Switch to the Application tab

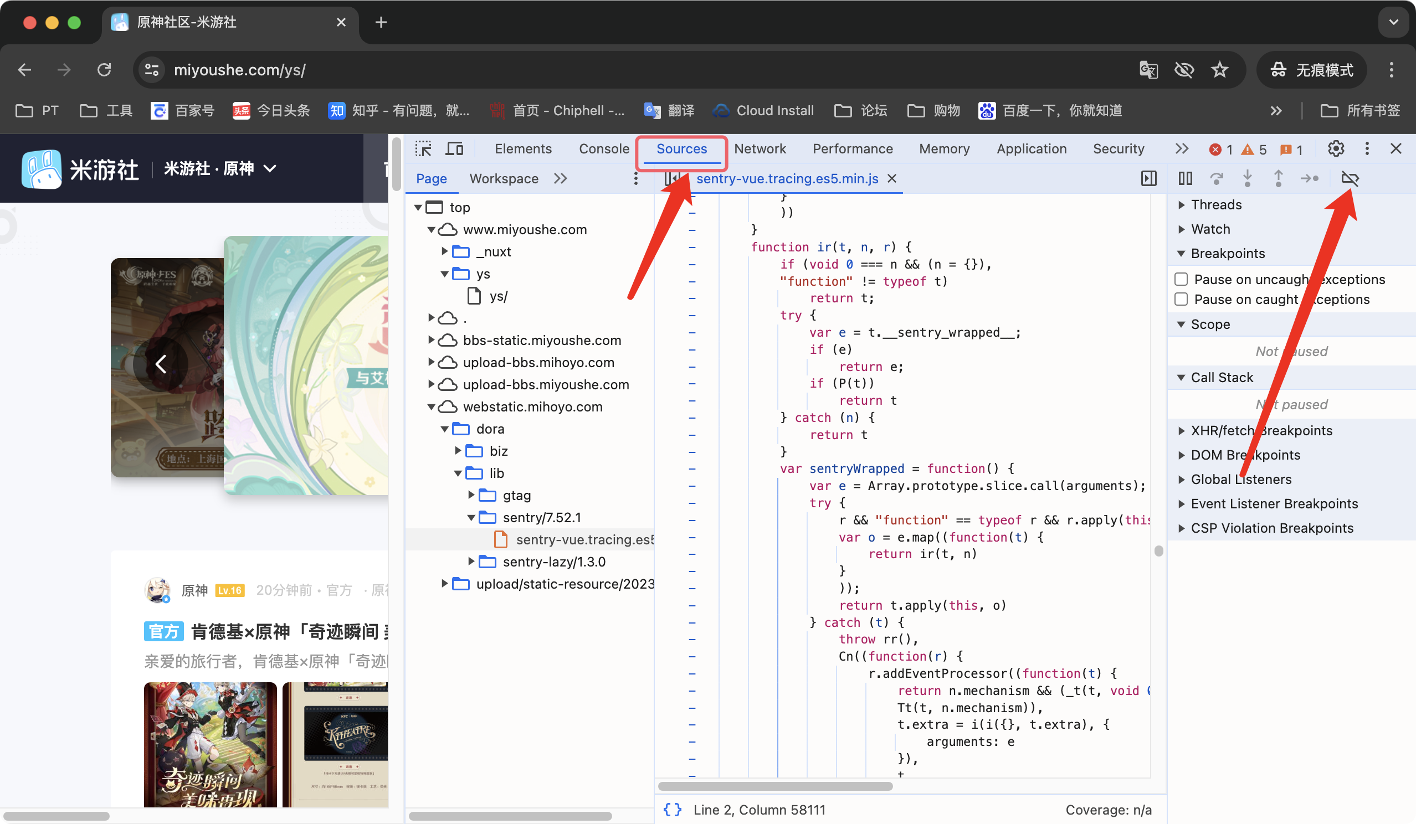point(1031,149)
